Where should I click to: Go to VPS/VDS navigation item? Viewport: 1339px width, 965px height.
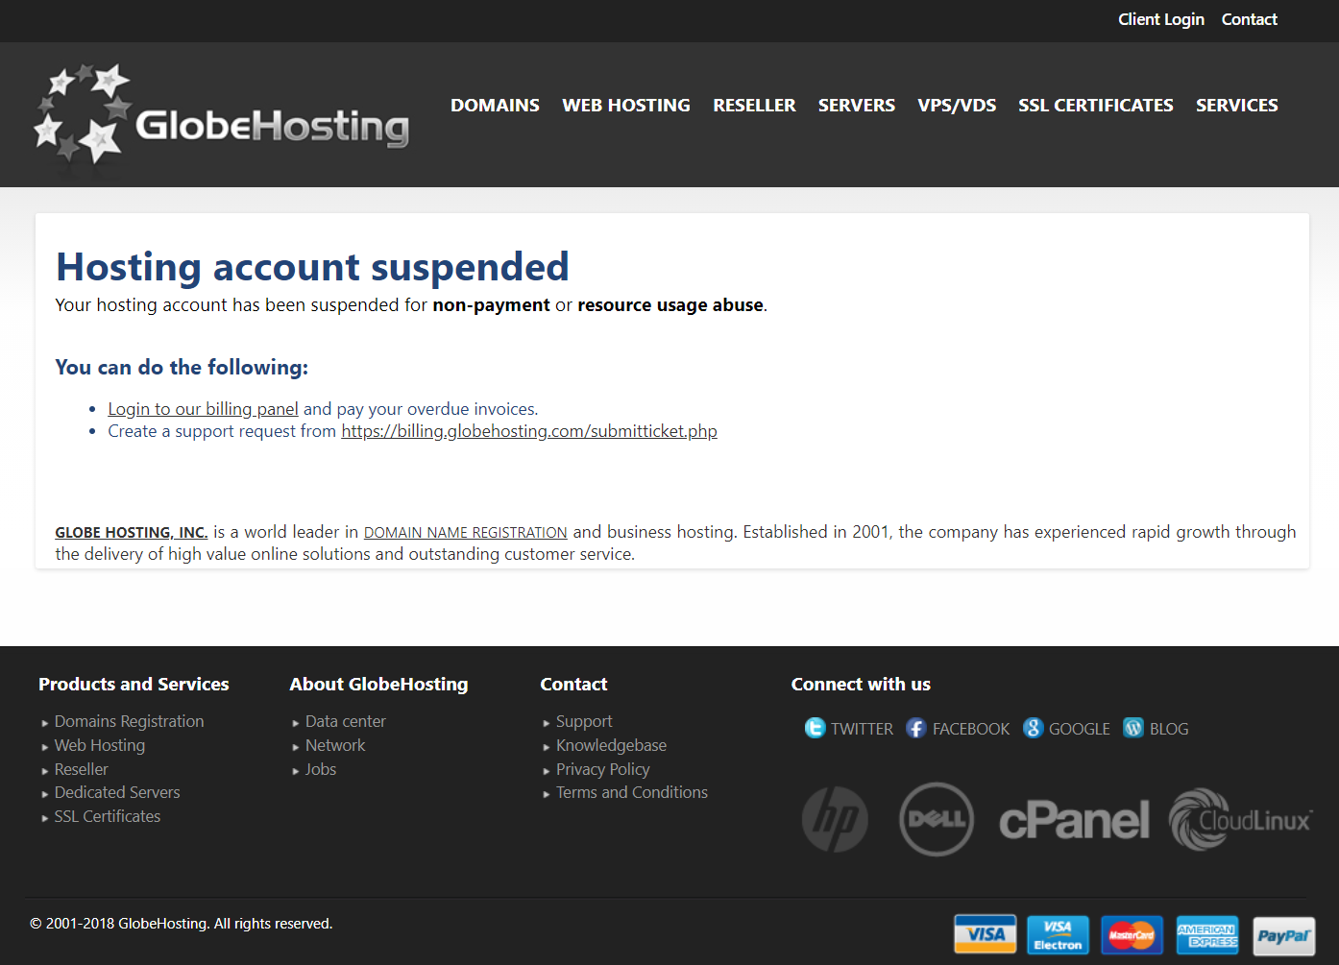tap(957, 106)
